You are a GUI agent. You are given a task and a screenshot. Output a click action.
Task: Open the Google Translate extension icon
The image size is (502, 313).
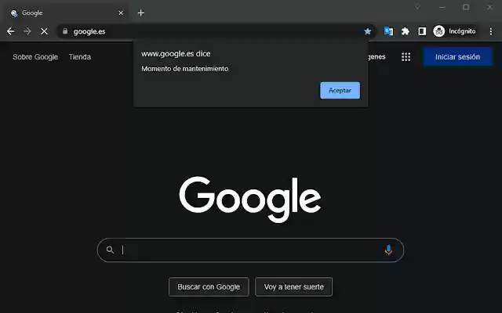(x=389, y=31)
